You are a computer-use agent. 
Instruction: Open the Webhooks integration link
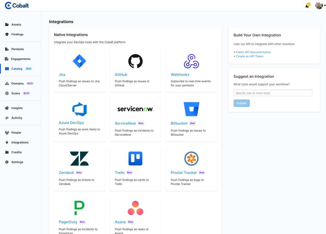(180, 75)
